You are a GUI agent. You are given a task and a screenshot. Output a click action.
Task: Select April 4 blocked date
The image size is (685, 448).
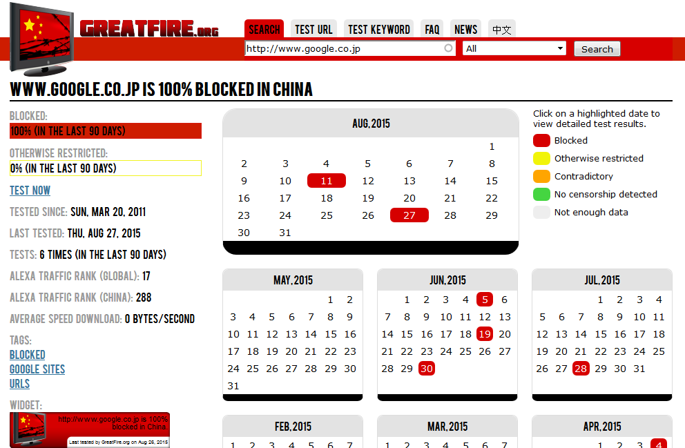(659, 444)
